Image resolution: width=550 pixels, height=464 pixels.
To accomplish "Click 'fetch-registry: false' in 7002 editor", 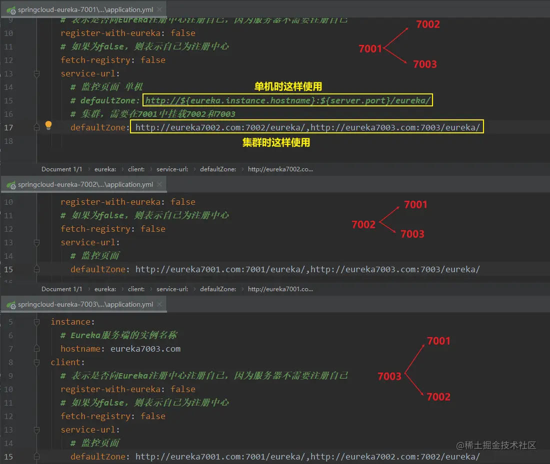I will point(112,229).
